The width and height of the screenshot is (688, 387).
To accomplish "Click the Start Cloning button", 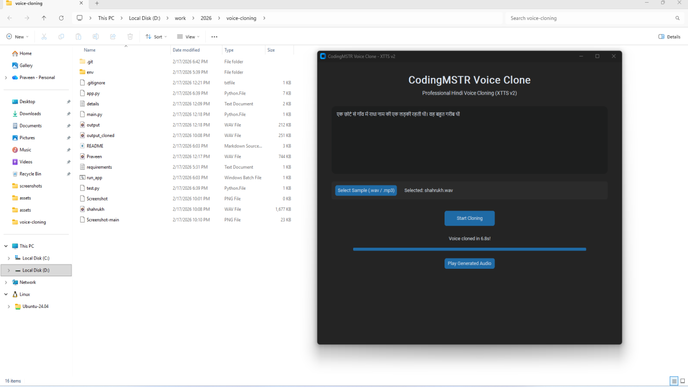I will (x=469, y=218).
